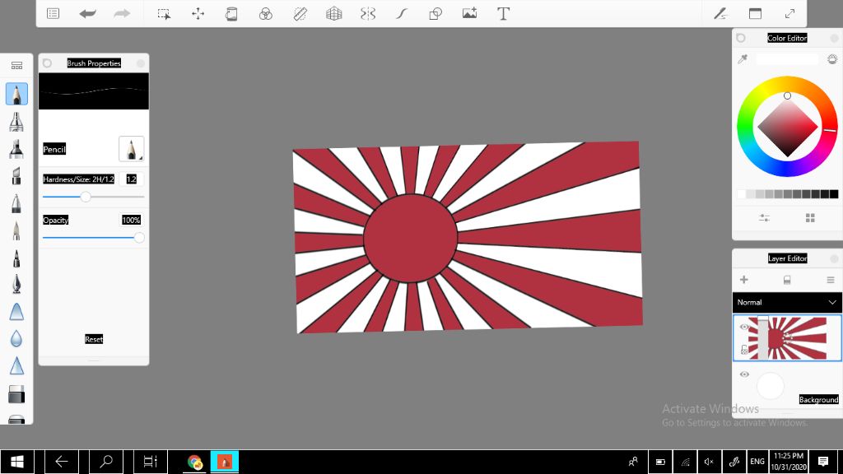Click the current color preview bar
The image size is (843, 474).
pos(787,59)
